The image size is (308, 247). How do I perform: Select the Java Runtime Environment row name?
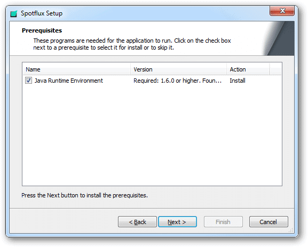pos(68,81)
